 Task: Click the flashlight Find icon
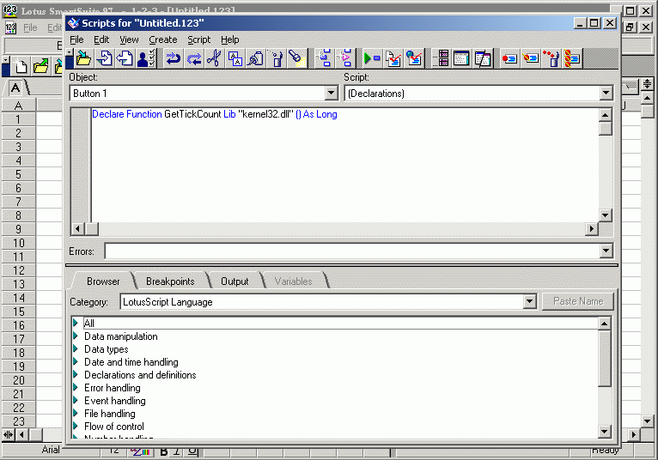[x=296, y=58]
